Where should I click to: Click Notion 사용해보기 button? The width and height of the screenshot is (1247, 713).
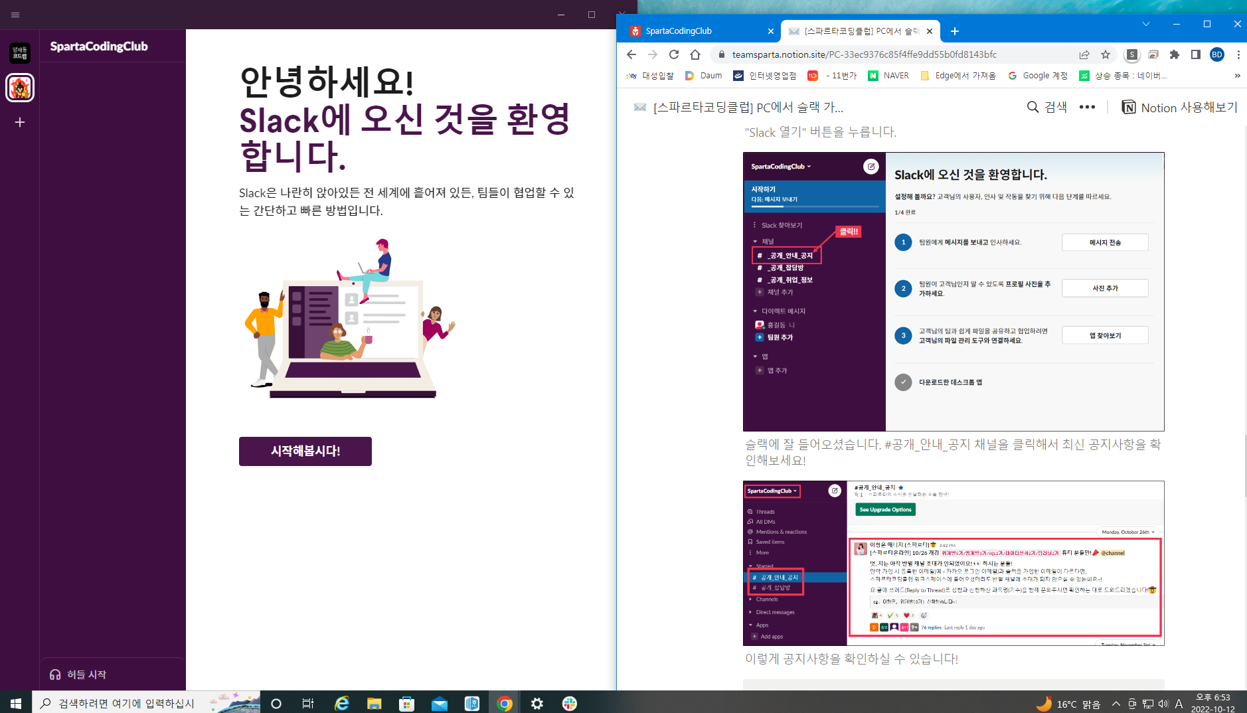pos(1180,107)
